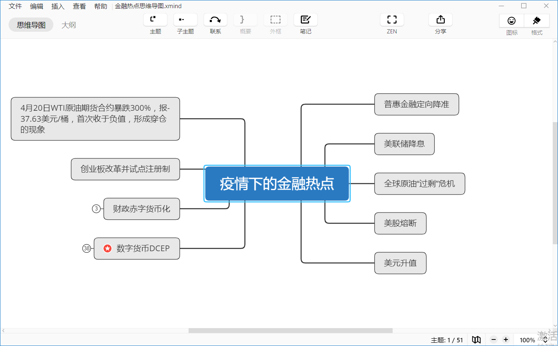This screenshot has height=346, width=558.
Task: Expand the 38 collapsed subtopics of 数字货币DCEP
Action: point(86,248)
